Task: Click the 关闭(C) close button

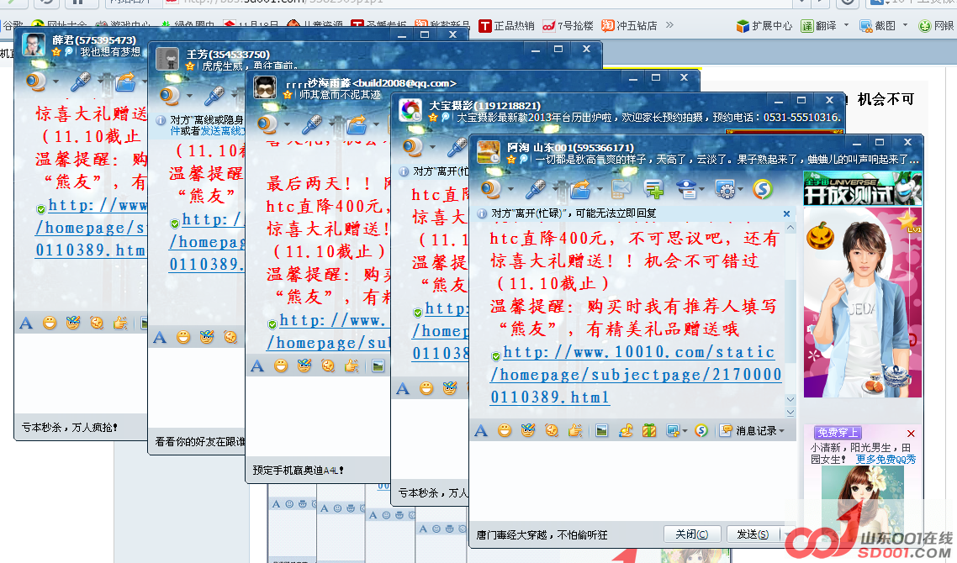Action: point(691,534)
